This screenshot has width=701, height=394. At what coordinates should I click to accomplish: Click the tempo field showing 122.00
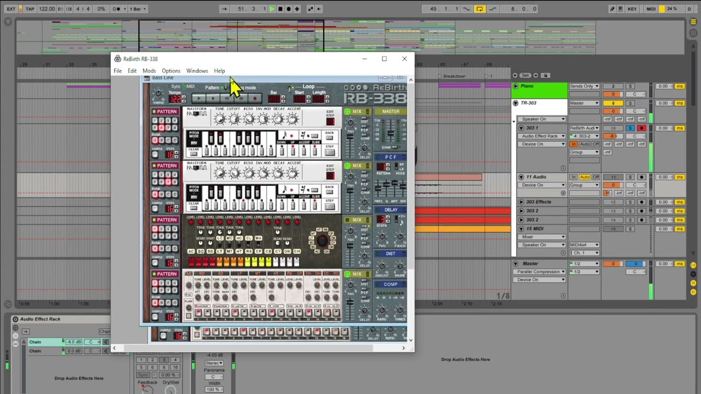(47, 9)
